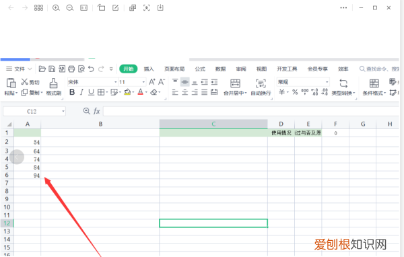Redo the last action
Image resolution: width=404 pixels, height=257 pixels.
click(101, 69)
